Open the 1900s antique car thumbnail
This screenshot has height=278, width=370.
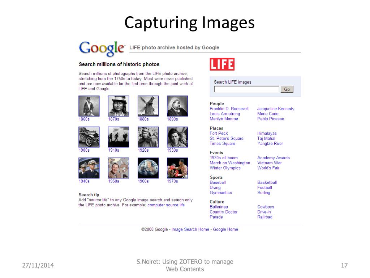[89, 137]
